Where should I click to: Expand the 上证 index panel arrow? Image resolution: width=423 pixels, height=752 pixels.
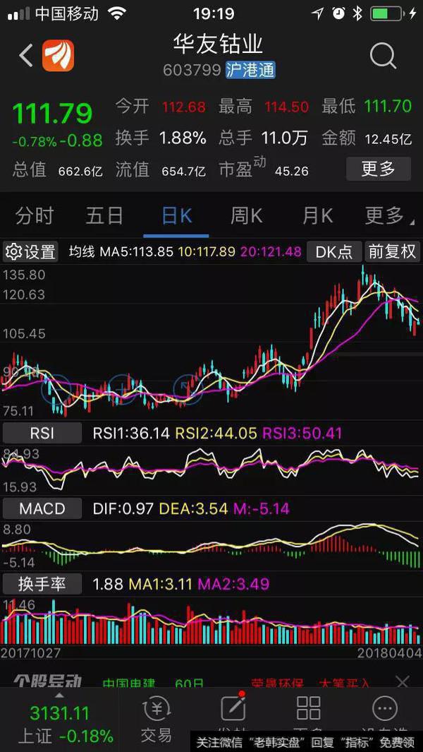tap(59, 694)
